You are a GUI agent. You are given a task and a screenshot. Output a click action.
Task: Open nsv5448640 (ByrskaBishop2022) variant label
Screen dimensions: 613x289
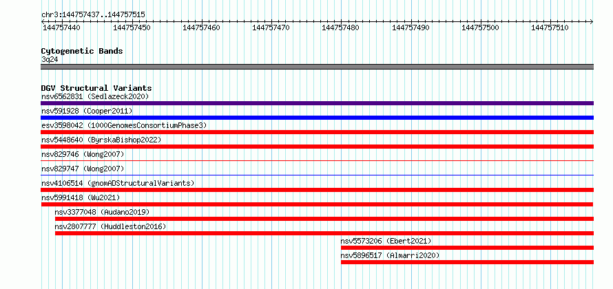(x=101, y=140)
